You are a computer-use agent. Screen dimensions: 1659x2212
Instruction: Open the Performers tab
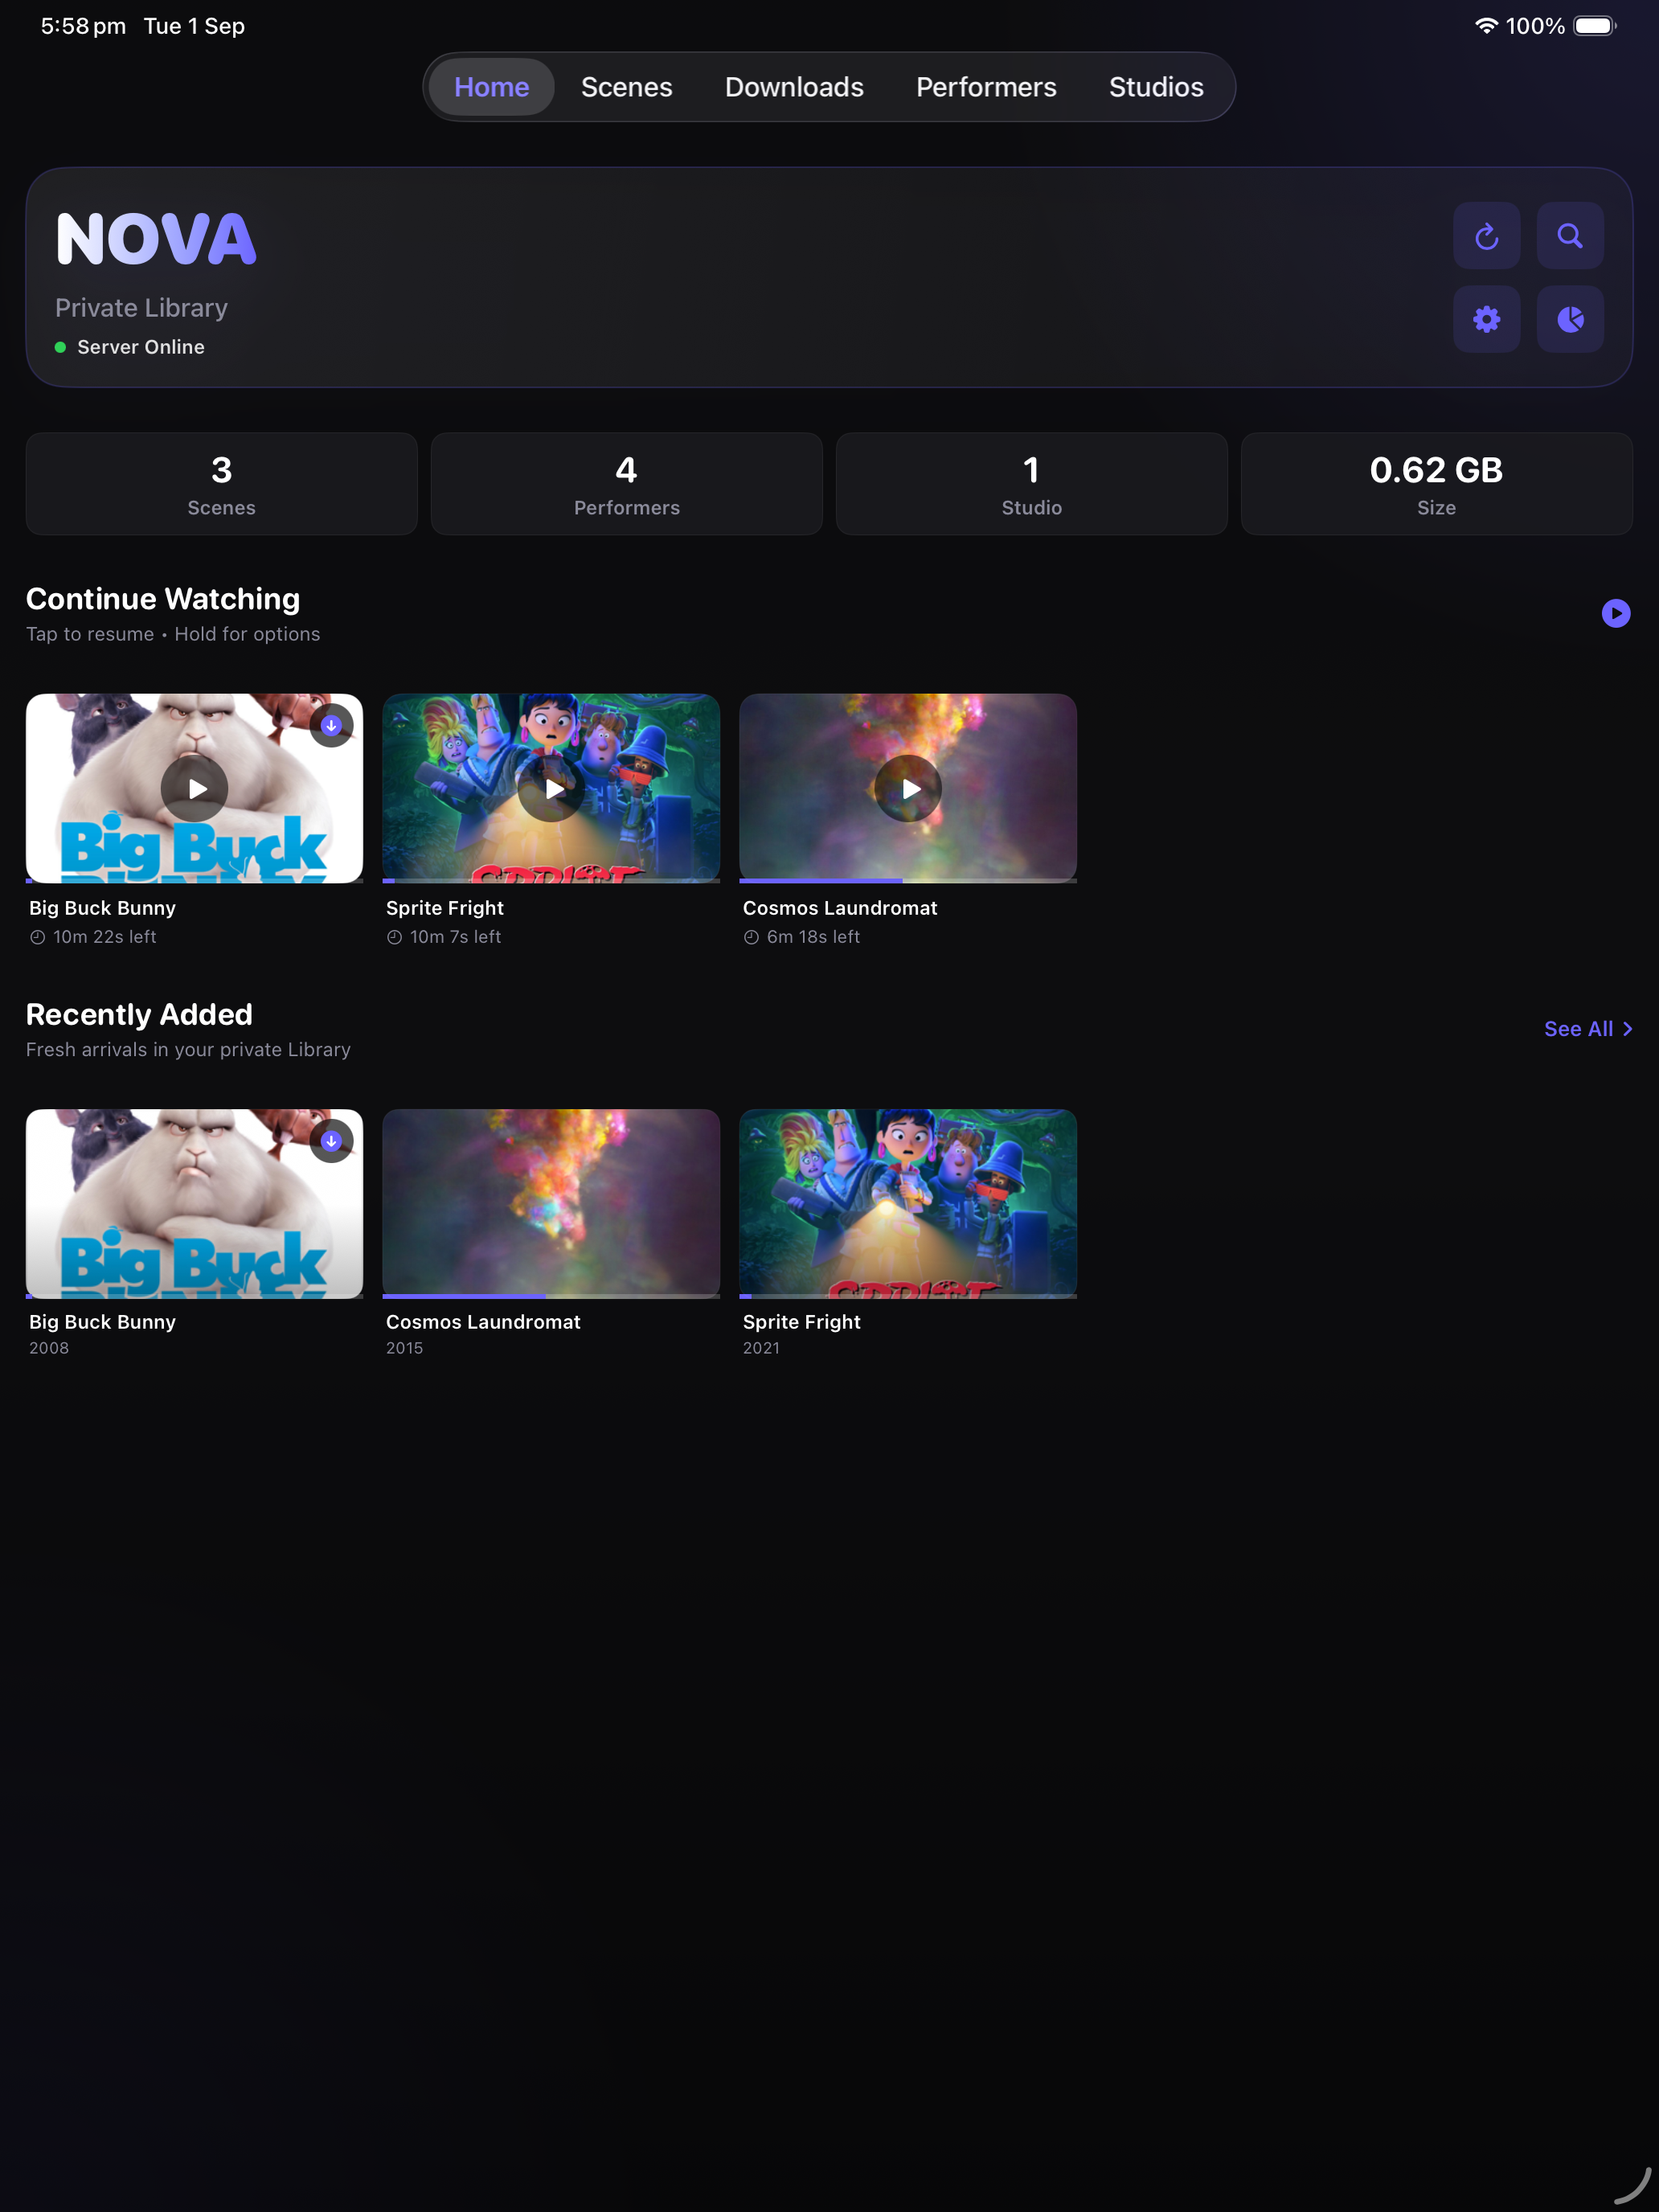(x=986, y=87)
